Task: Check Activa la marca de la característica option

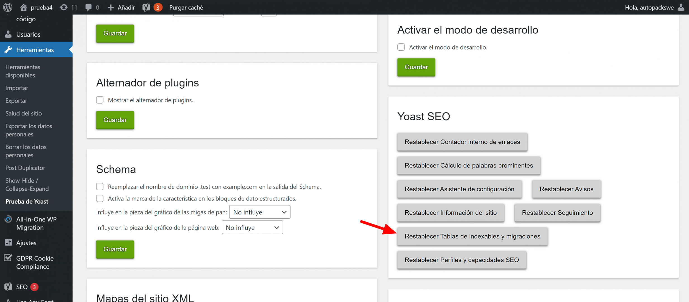Action: tap(100, 198)
